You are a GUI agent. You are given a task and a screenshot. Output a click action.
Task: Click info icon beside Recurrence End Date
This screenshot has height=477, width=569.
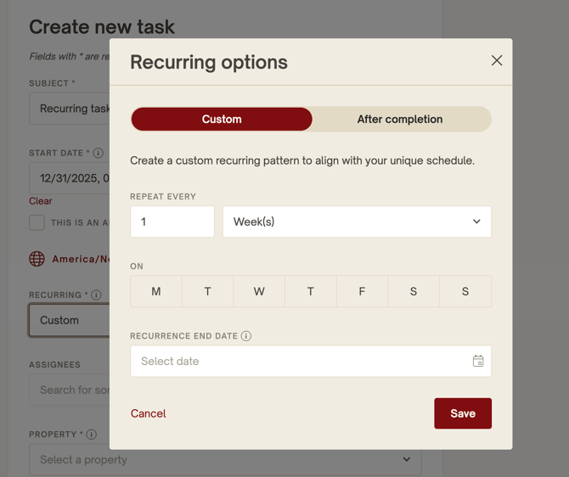pos(246,336)
